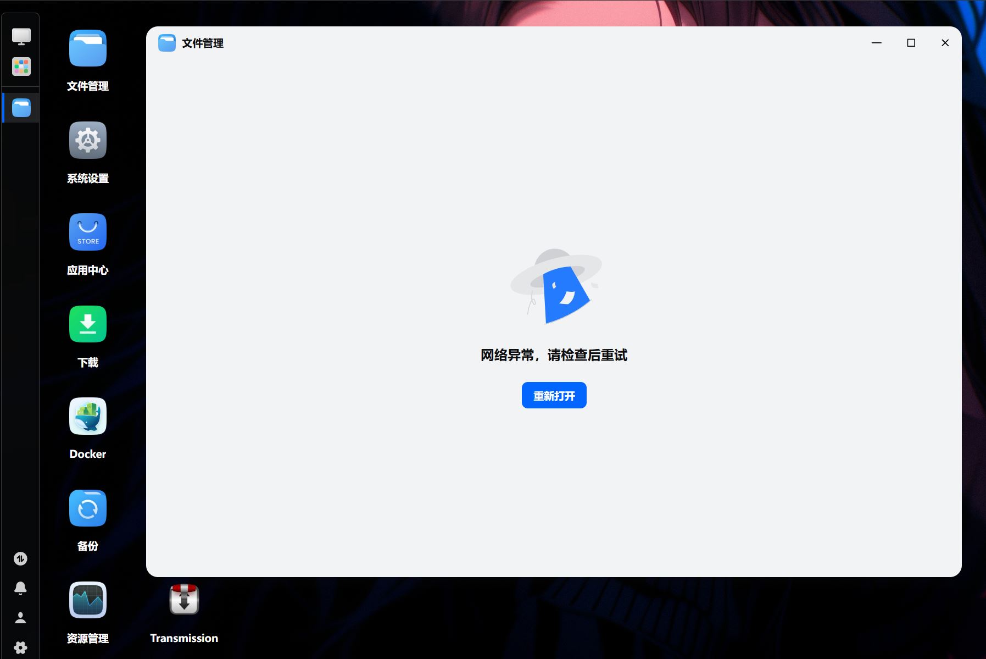This screenshot has height=659, width=986.
Task: Launch 系统设置 from the desktop
Action: (88, 140)
